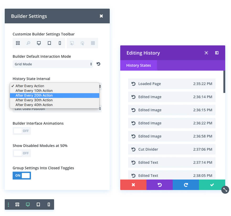Click the round resize handle on Editing History

(x=225, y=190)
